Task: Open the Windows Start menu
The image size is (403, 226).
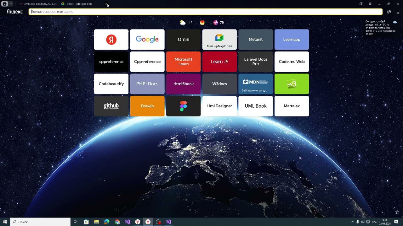Action: click(5, 222)
